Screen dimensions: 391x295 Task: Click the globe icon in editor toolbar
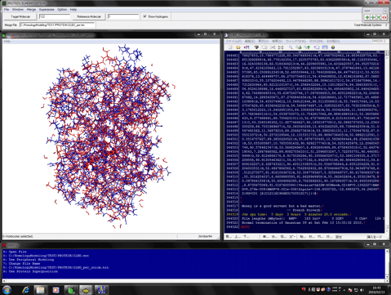click(333, 47)
